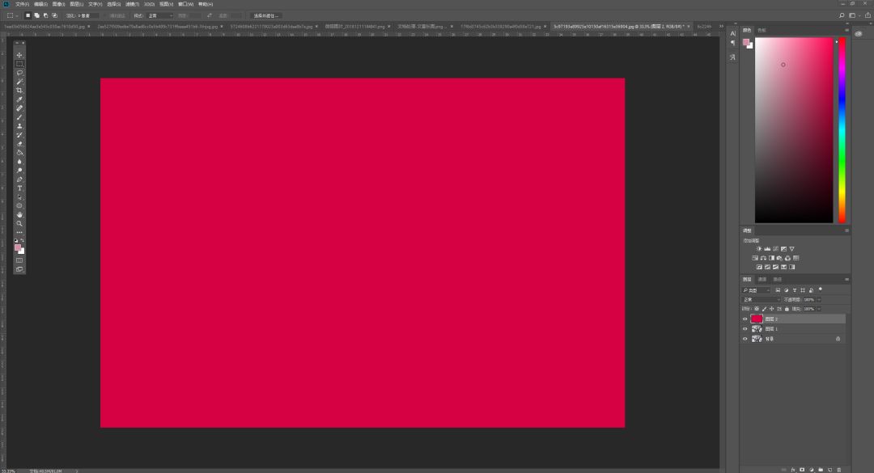Pick a color in the hue spectrum bar

click(842, 130)
